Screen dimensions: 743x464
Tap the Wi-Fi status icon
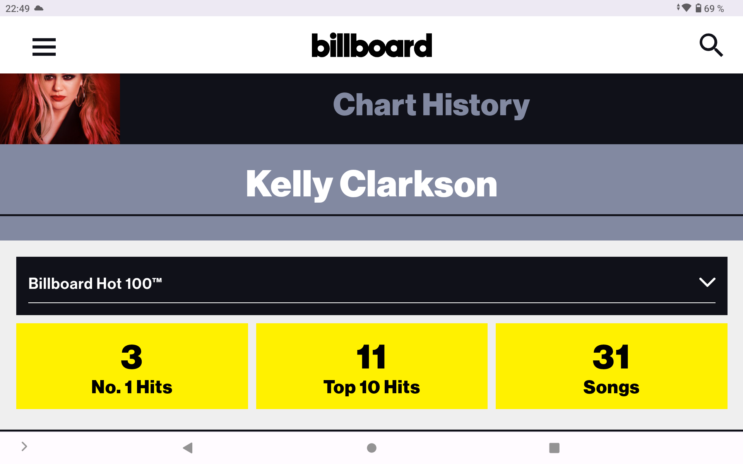pyautogui.click(x=687, y=8)
